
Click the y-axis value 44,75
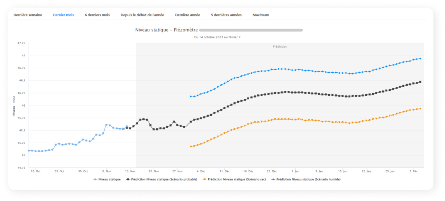pyautogui.click(x=21, y=168)
